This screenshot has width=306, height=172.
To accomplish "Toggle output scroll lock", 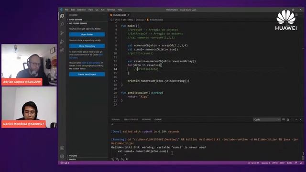I will (288, 119).
